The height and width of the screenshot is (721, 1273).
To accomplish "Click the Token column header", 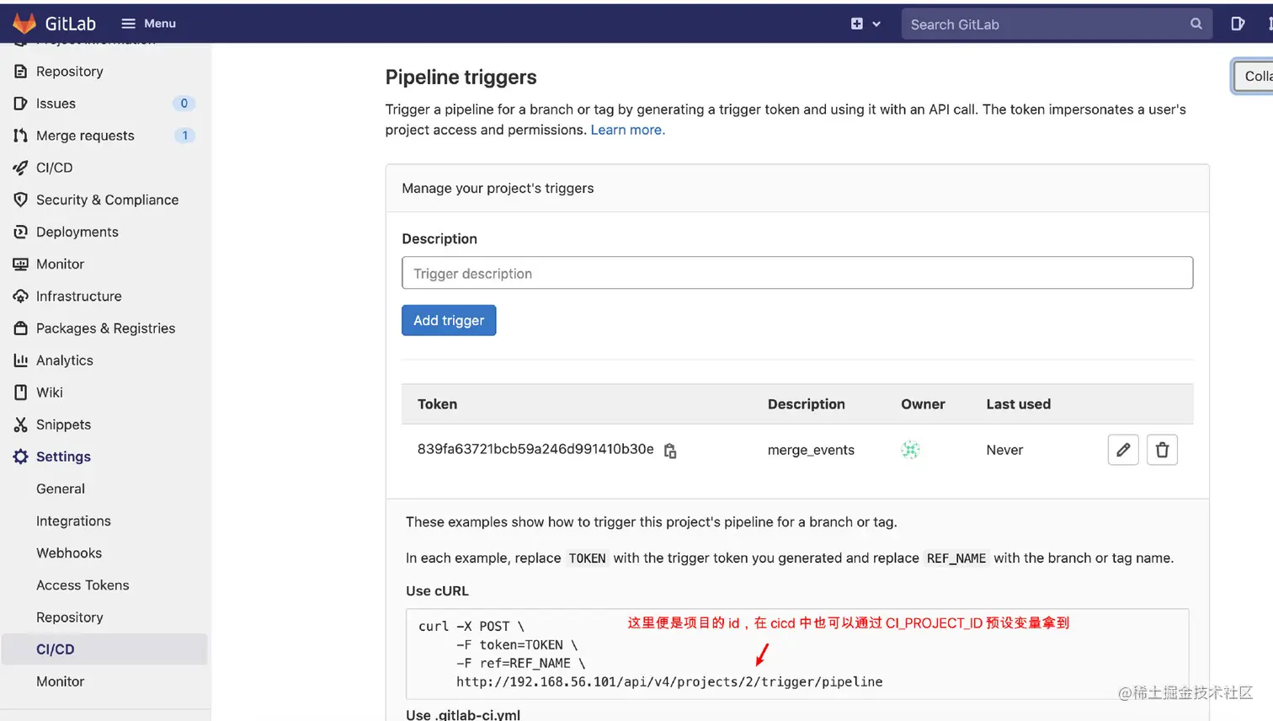I will pos(437,404).
